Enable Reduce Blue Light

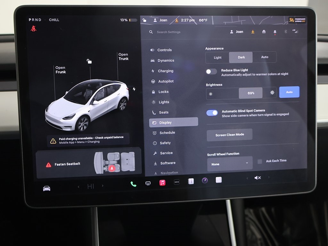coord(211,71)
